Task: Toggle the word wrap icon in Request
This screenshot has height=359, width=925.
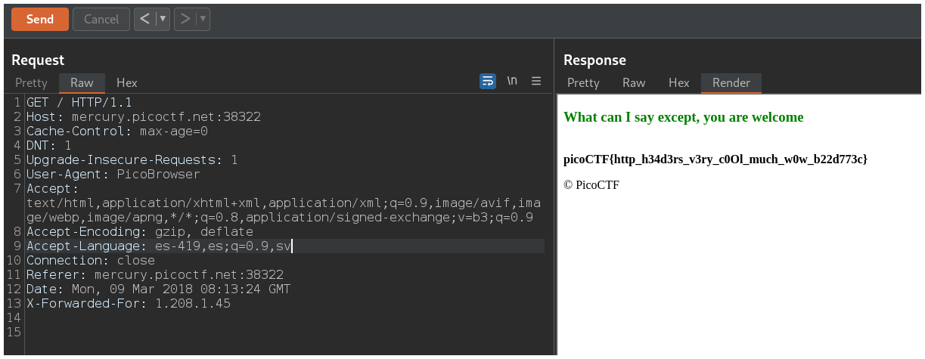Action: (x=488, y=81)
